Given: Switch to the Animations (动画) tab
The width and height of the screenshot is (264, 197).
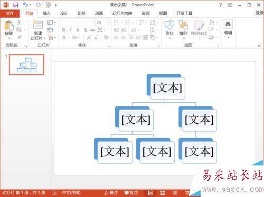Looking at the screenshot, I should tap(99, 13).
